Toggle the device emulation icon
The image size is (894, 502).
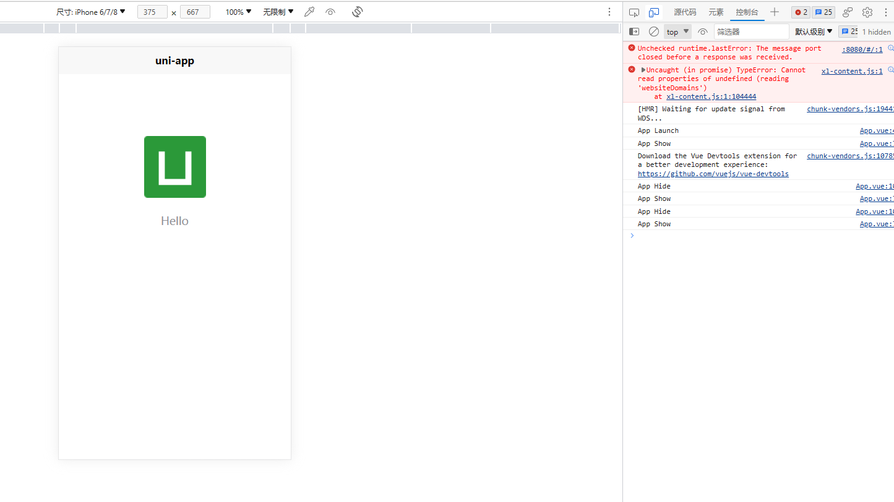[654, 12]
